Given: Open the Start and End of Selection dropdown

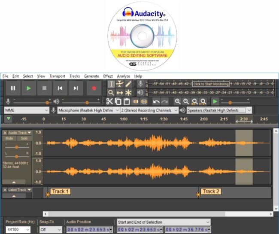Looking at the screenshot, I should (x=164, y=222).
